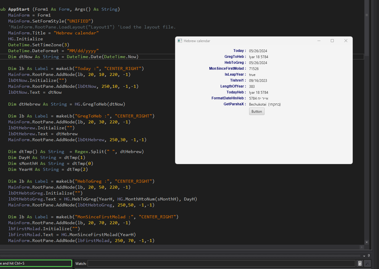This screenshot has height=269, width=379.
Task: Click the horizontal scrollbar right arrow
Action: [x=362, y=247]
